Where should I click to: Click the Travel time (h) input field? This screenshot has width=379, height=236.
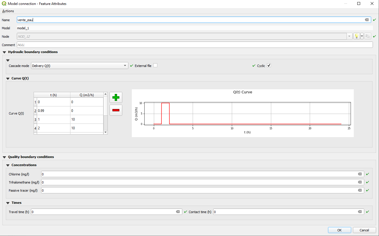coord(107,212)
